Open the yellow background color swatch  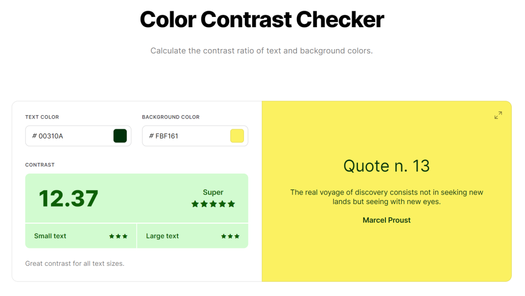pyautogui.click(x=237, y=136)
